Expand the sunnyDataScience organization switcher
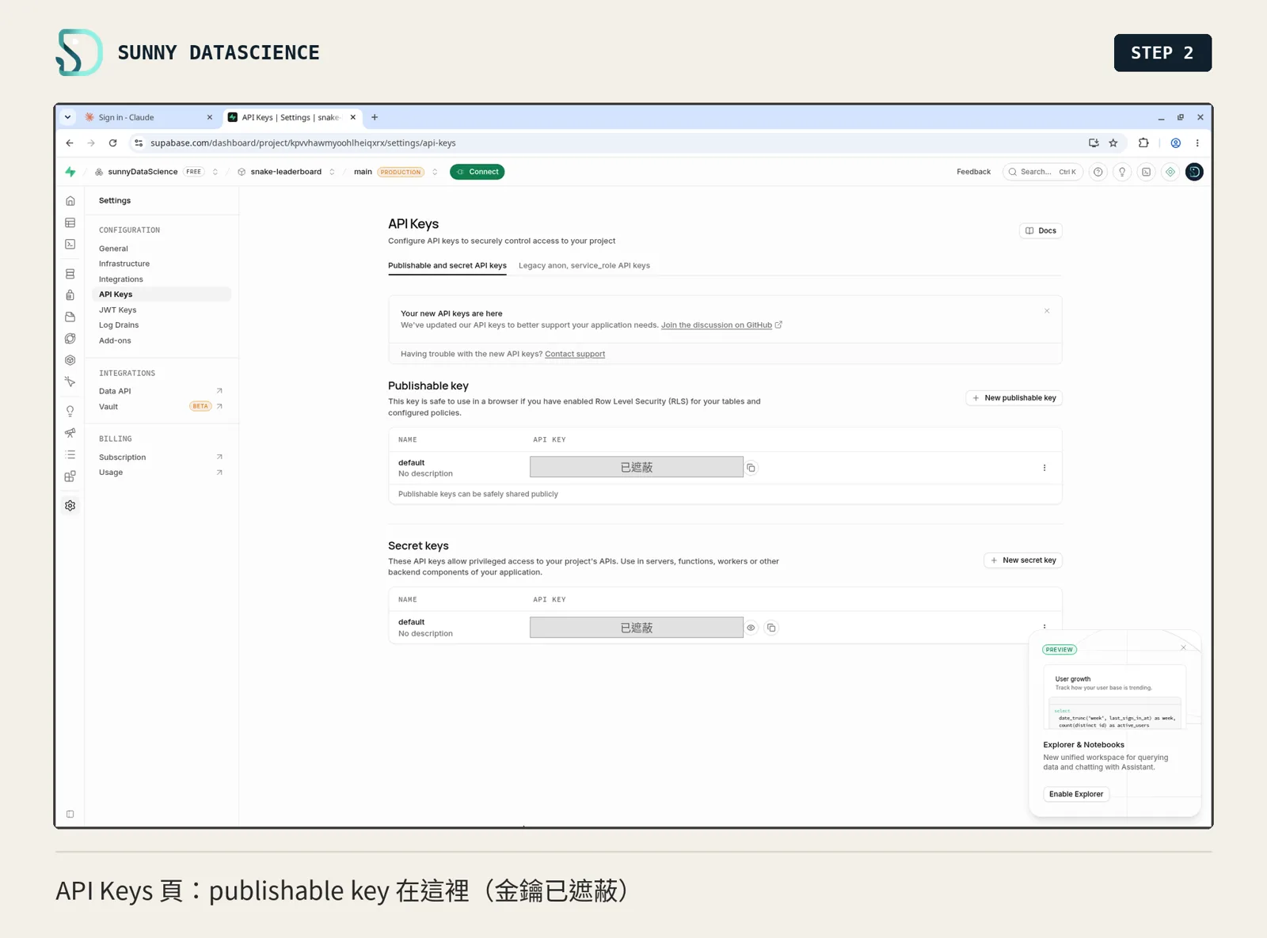This screenshot has height=938, width=1267. (x=215, y=172)
